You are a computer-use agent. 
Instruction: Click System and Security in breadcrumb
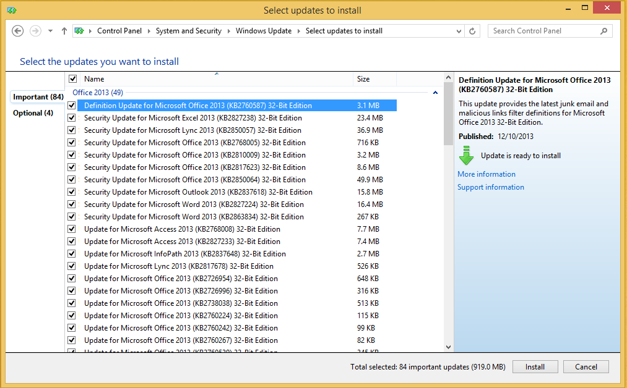click(x=188, y=31)
